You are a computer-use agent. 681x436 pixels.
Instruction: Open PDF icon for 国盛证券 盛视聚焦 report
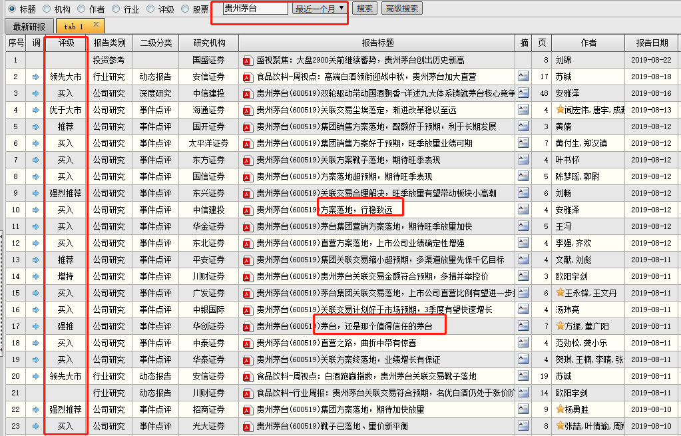pyautogui.click(x=248, y=61)
